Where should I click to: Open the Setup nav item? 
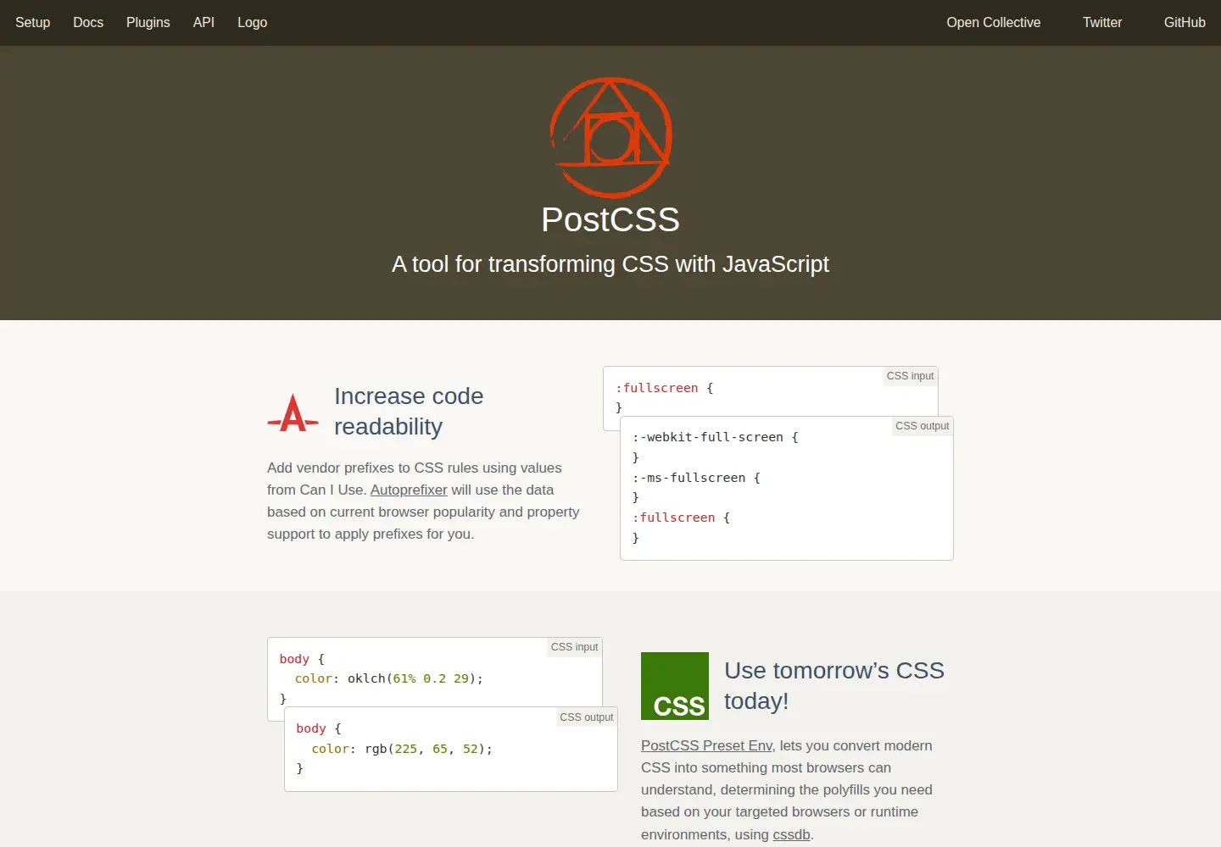pyautogui.click(x=32, y=23)
